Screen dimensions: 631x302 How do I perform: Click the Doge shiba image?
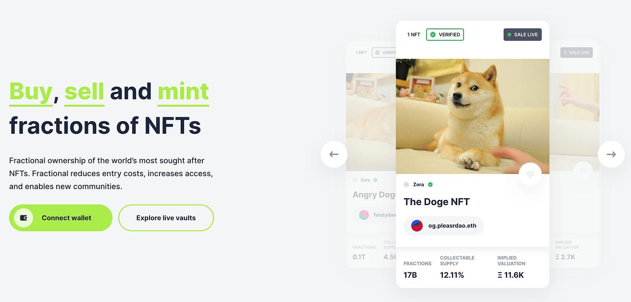[472, 116]
